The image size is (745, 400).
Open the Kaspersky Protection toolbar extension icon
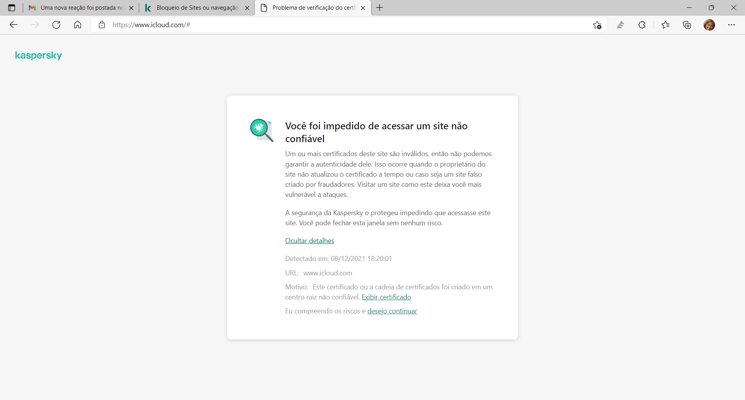(x=620, y=25)
